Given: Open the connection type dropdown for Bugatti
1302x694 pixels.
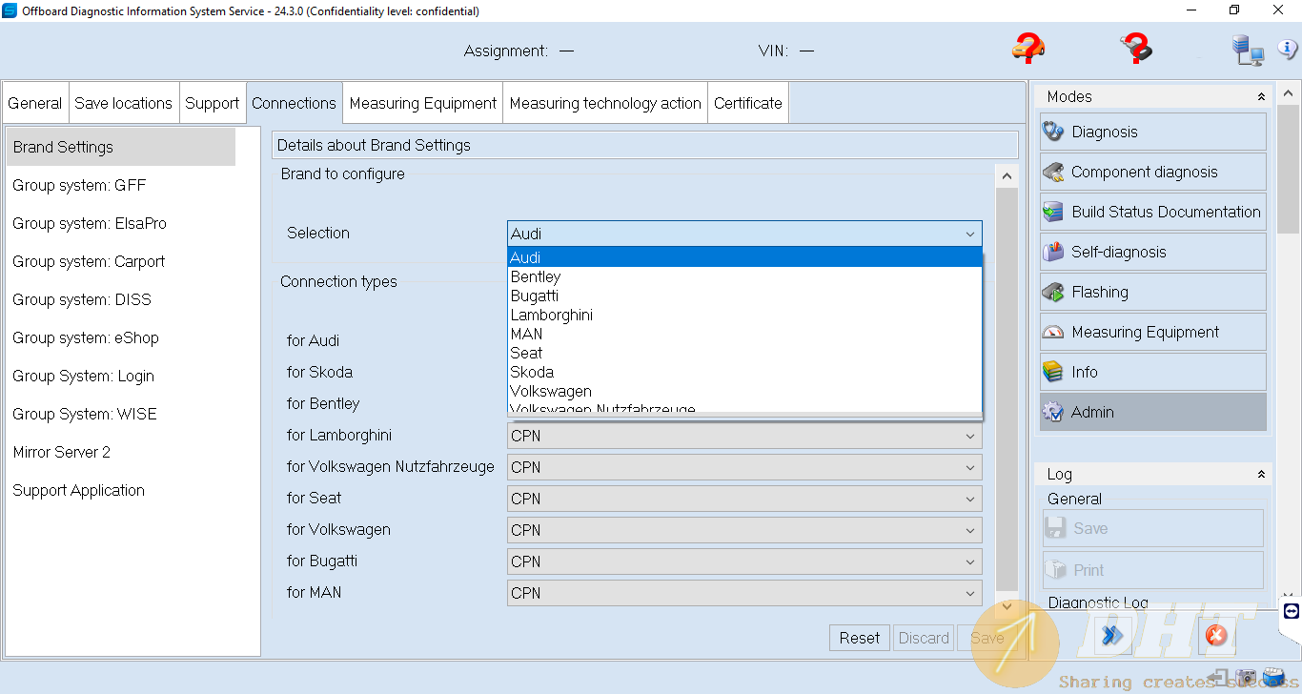Looking at the screenshot, I should click(x=743, y=561).
